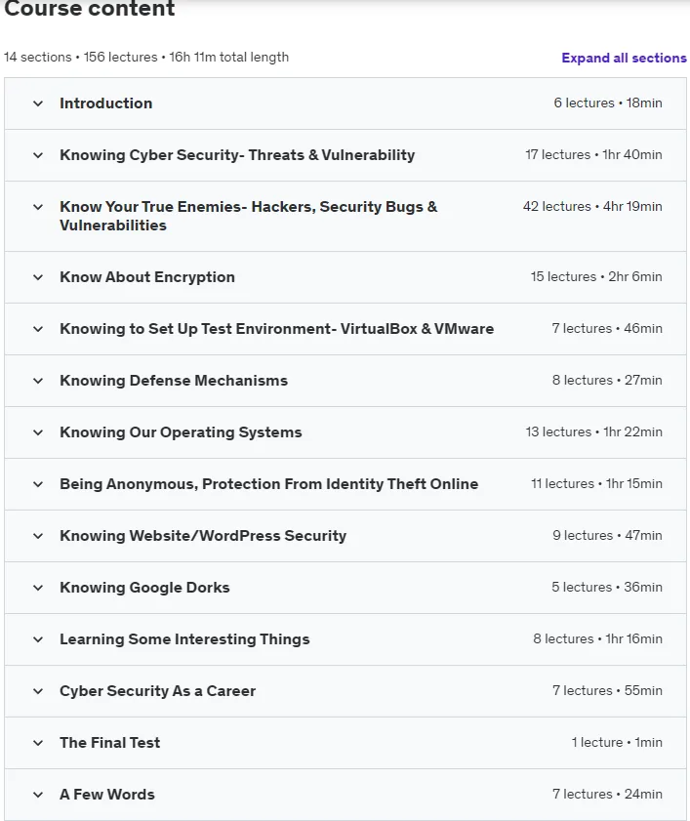
Task: Select Knowing Google Dorks section heading
Action: tap(144, 588)
